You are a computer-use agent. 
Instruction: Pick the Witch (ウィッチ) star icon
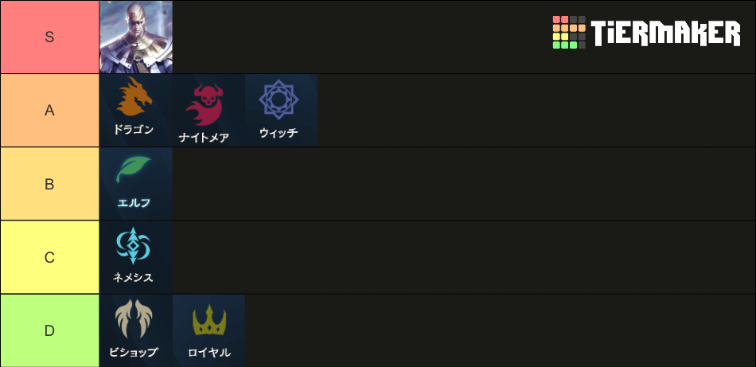[281, 110]
